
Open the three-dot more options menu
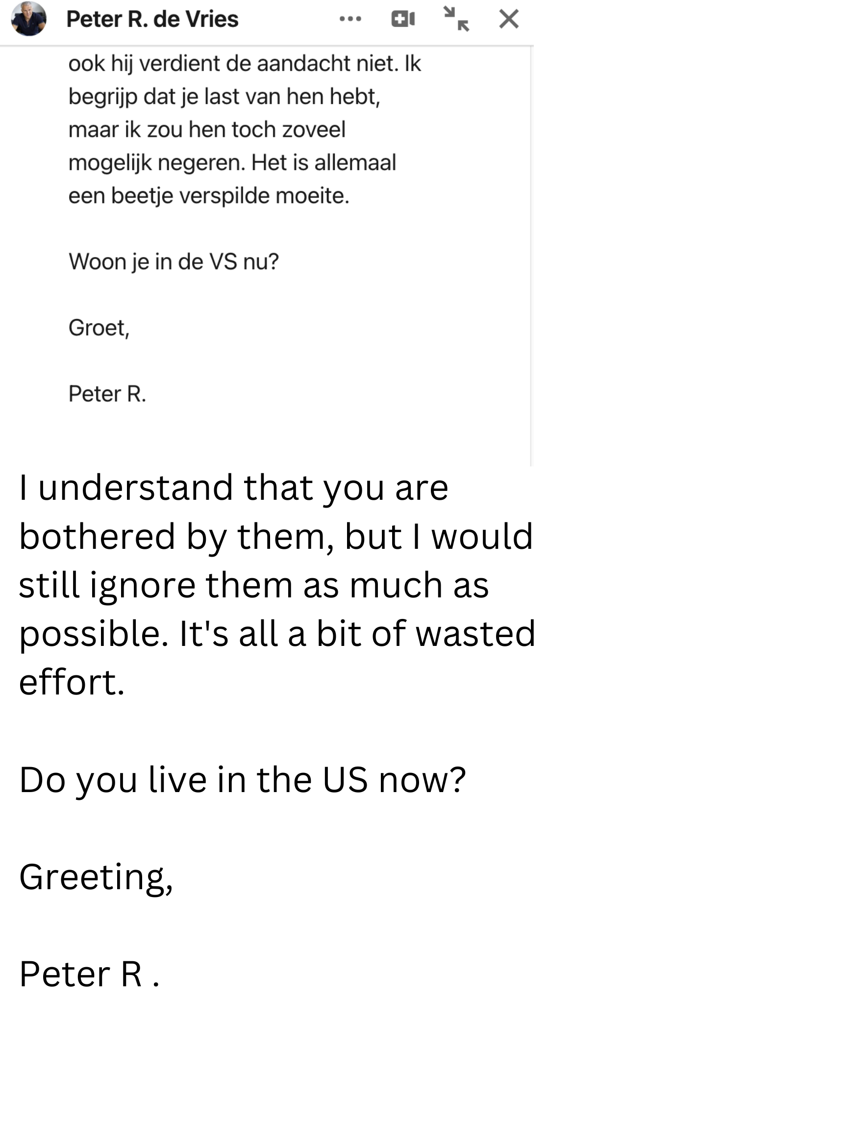350,20
